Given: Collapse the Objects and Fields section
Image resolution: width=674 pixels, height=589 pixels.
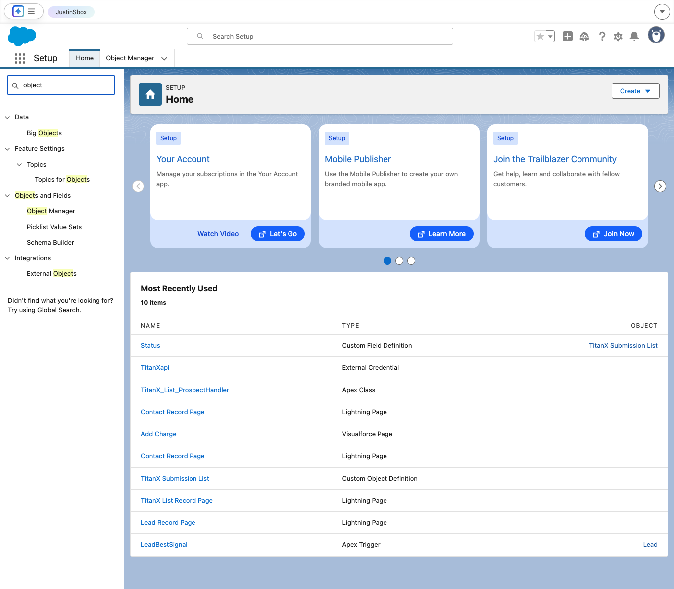Looking at the screenshot, I should (7, 196).
